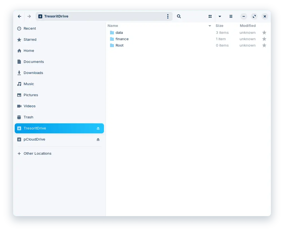Open Other Locations
The height and width of the screenshot is (232, 284).
tap(59, 154)
